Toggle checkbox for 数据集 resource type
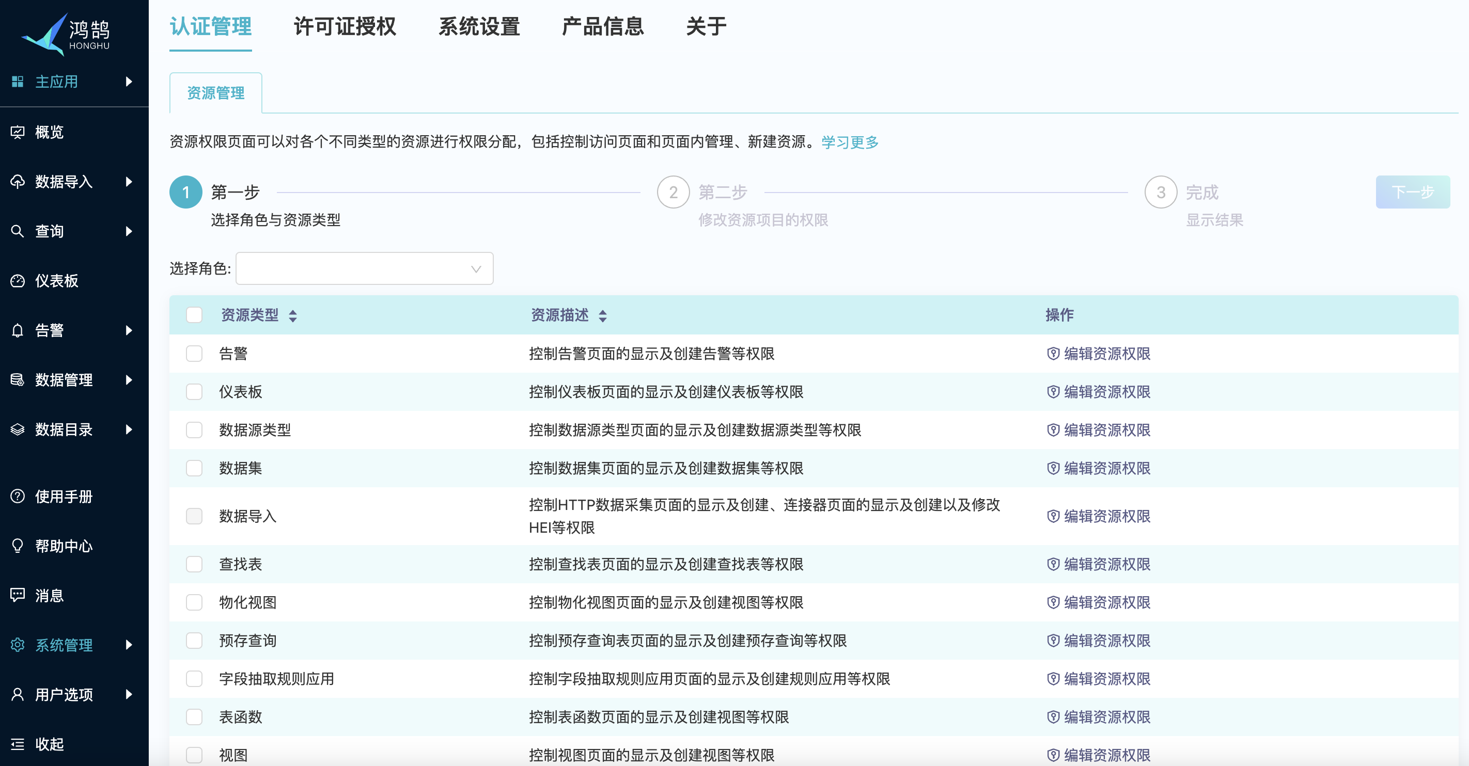This screenshot has width=1469, height=766. [x=193, y=469]
